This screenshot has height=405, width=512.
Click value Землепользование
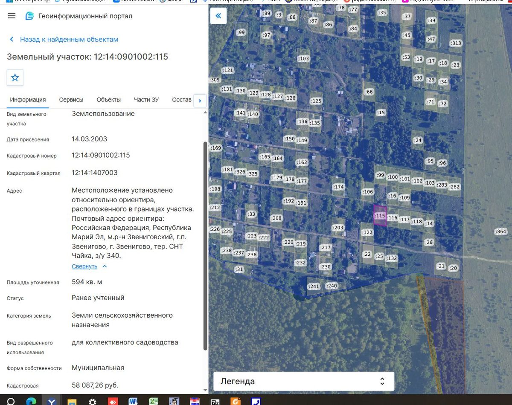[103, 113]
